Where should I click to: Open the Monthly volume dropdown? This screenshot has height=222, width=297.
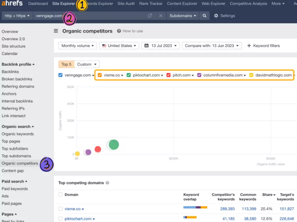coord(77,46)
